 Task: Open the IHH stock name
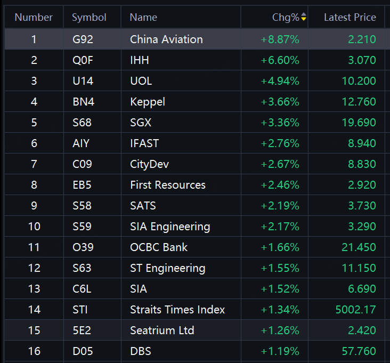pyautogui.click(x=140, y=60)
